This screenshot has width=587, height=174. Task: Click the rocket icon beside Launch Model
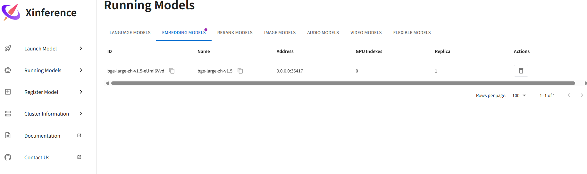[8, 49]
